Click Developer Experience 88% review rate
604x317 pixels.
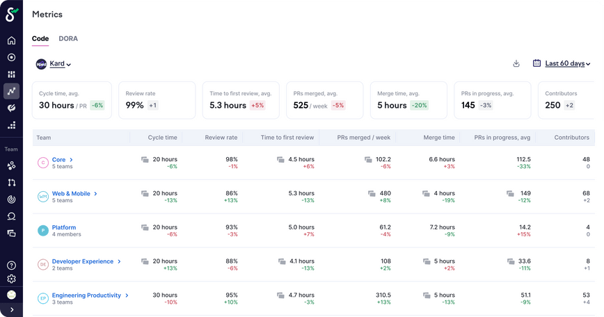[x=232, y=261]
